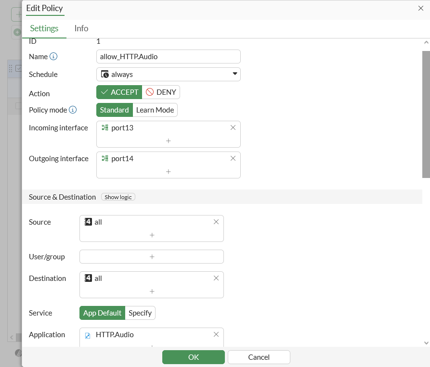Add another Source address with plus
The image size is (430, 367).
pyautogui.click(x=152, y=235)
